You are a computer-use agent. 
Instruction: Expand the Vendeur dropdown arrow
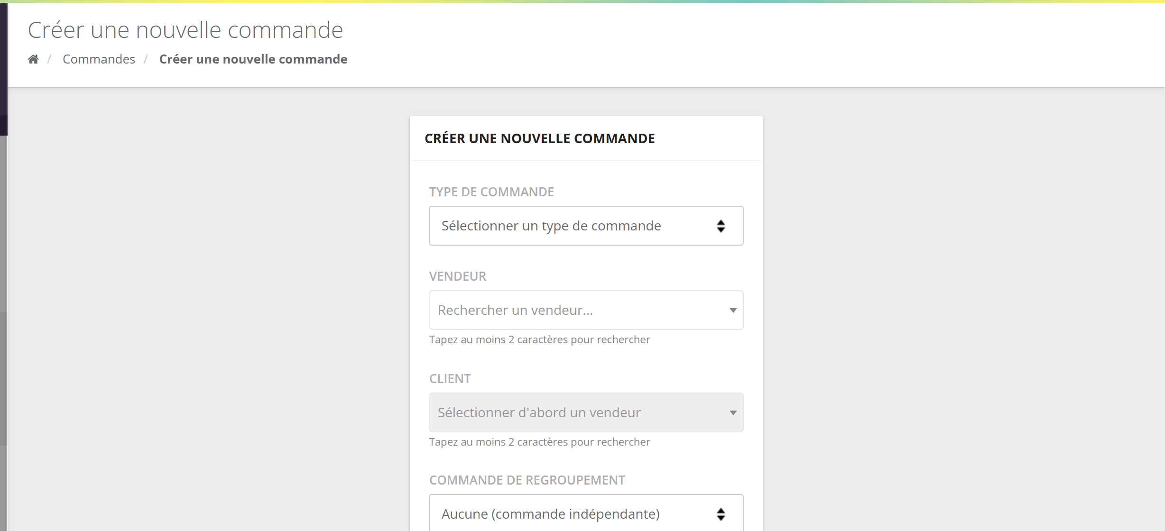point(733,311)
